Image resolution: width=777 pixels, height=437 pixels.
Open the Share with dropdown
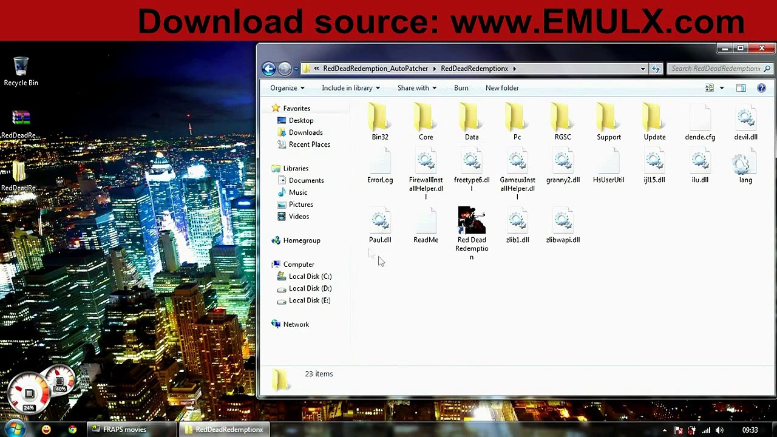click(416, 88)
